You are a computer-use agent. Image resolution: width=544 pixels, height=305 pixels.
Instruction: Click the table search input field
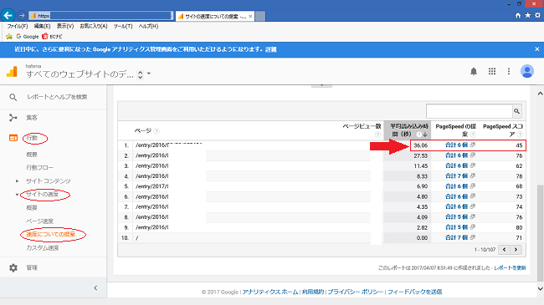coord(470,111)
